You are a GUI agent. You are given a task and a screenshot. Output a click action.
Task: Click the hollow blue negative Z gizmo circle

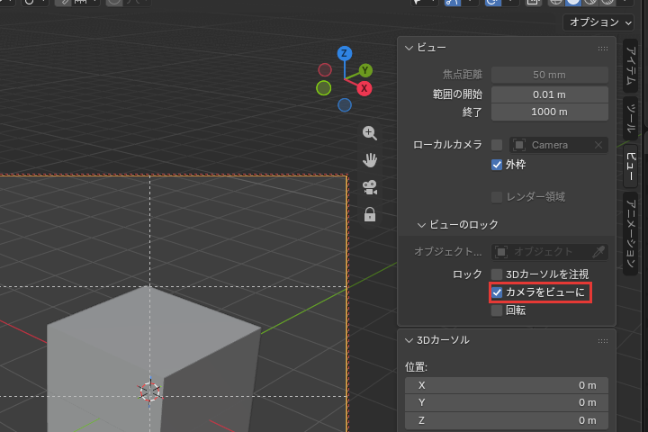click(x=344, y=105)
